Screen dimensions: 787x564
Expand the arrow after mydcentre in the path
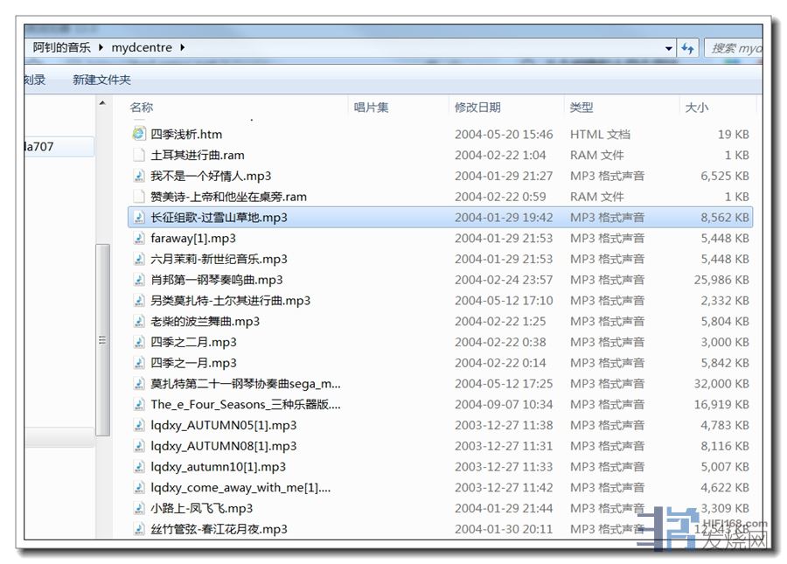(x=182, y=47)
